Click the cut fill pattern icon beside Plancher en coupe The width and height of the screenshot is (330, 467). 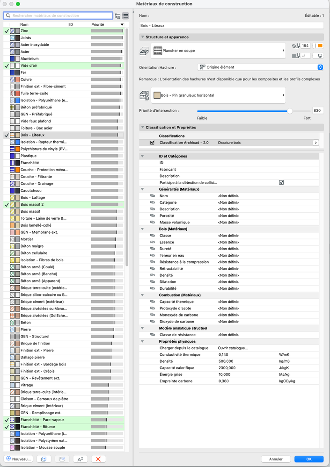click(x=144, y=50)
